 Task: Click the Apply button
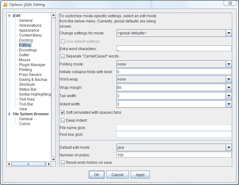pyautogui.click(x=140, y=175)
